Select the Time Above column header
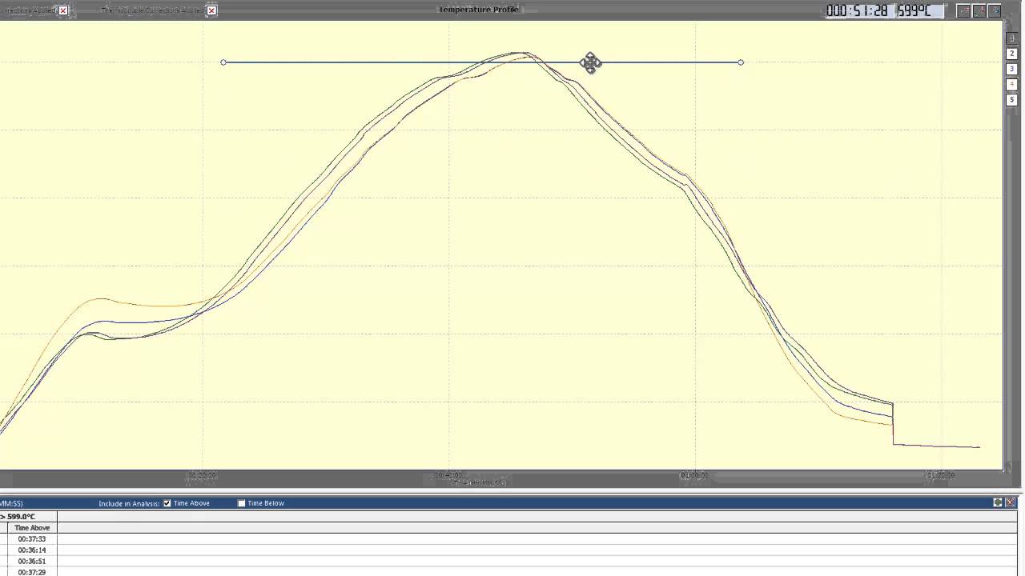The image size is (1025, 576). tap(32, 528)
